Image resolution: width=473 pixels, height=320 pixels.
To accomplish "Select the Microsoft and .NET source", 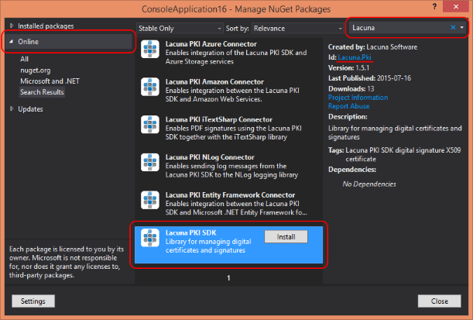I will pyautogui.click(x=50, y=81).
